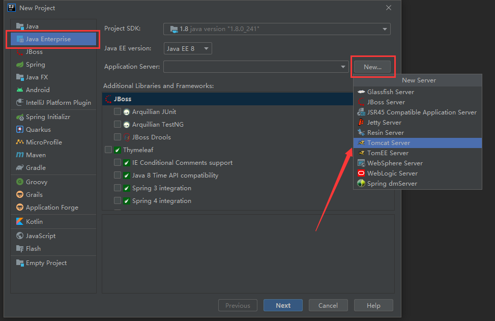The width and height of the screenshot is (495, 321).
Task: Click the Java FX folder icon
Action: 20,77
